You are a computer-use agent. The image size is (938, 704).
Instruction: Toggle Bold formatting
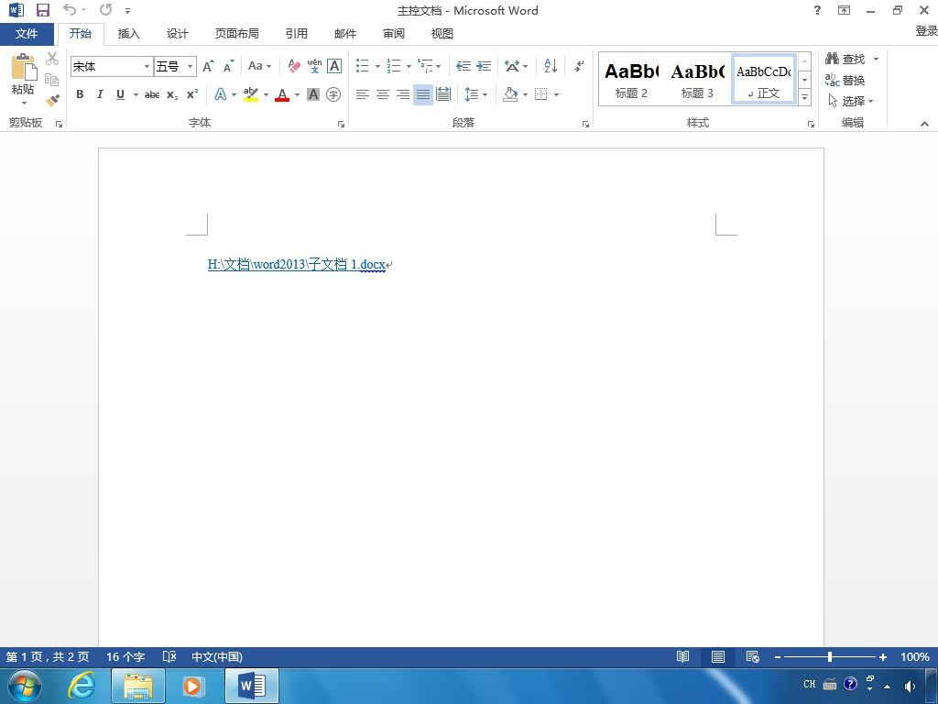tap(80, 94)
